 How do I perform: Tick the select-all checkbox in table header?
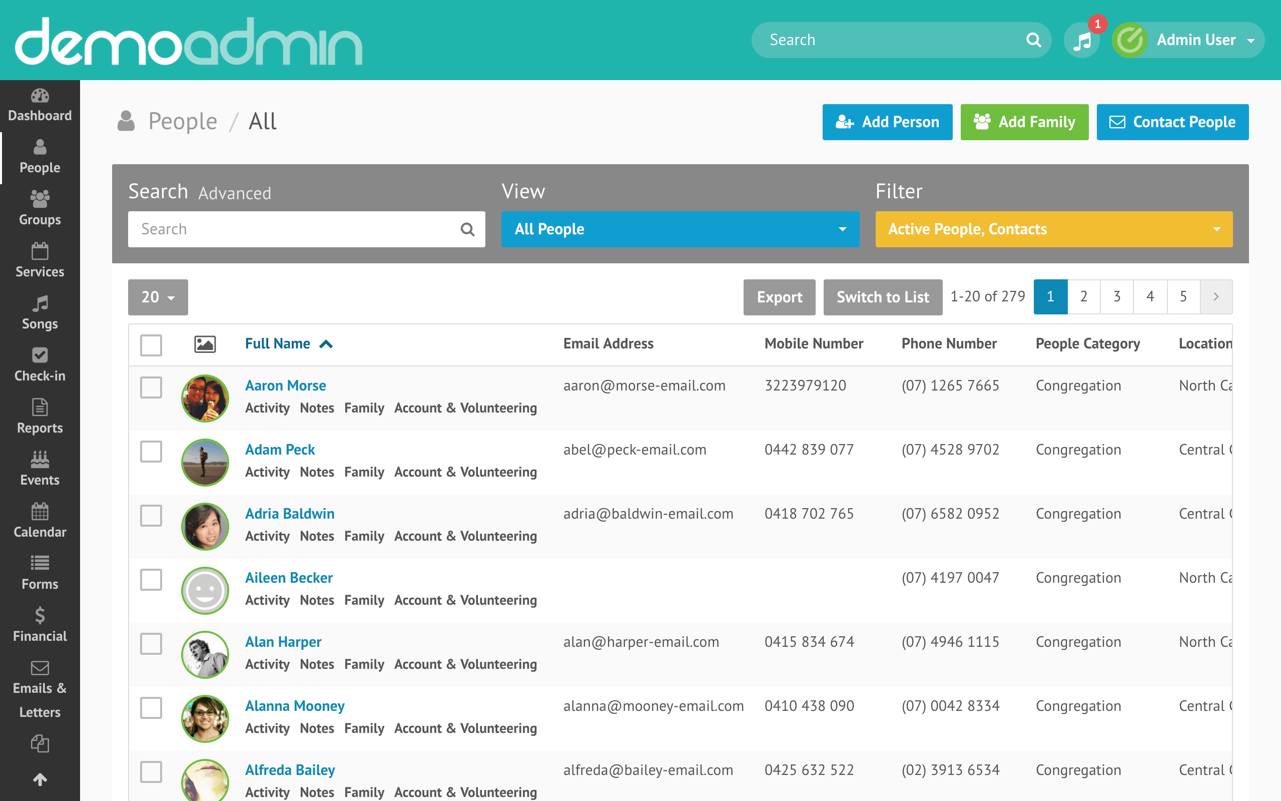151,345
